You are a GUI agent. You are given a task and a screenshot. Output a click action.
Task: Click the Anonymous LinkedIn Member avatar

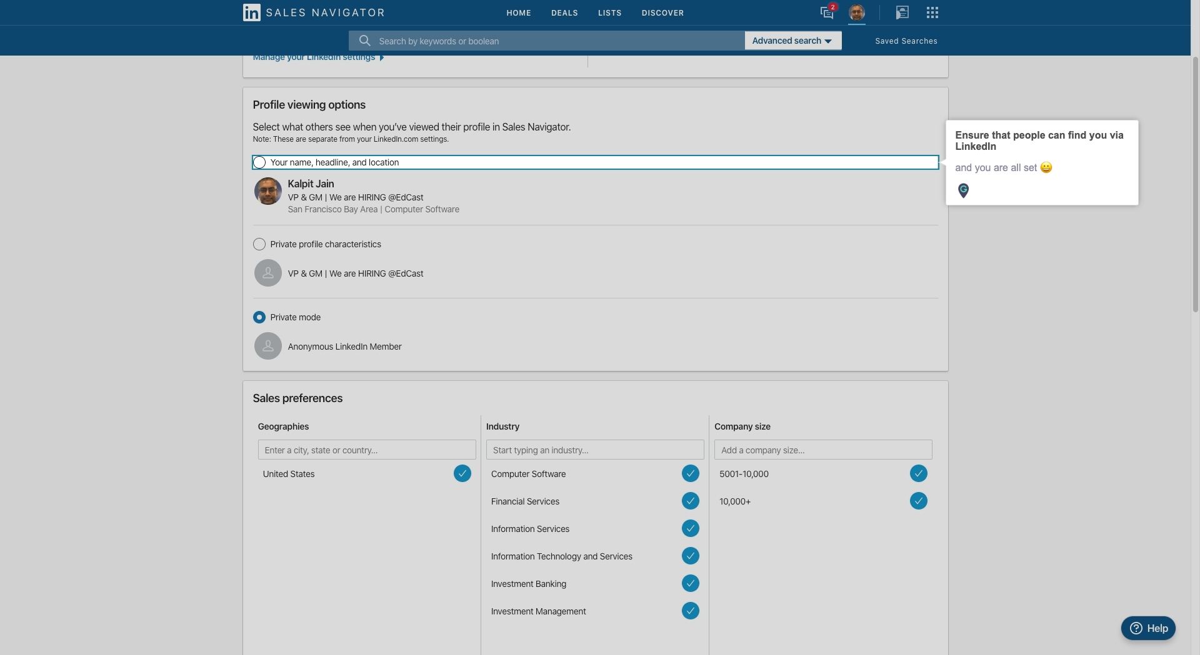[267, 346]
